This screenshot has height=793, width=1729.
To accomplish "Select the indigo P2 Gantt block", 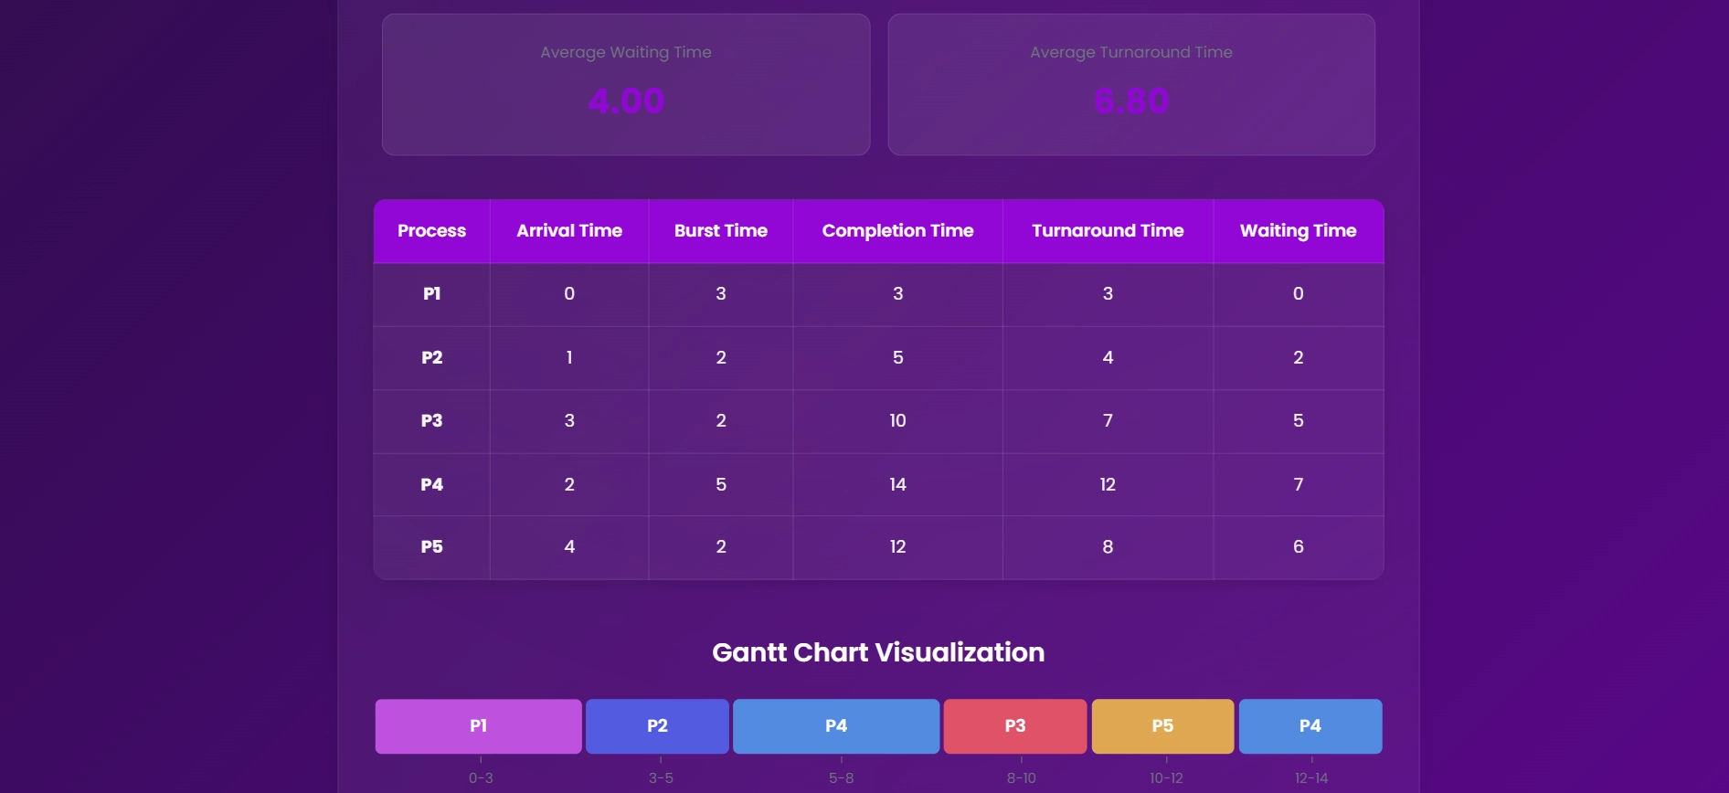I will tap(657, 726).
